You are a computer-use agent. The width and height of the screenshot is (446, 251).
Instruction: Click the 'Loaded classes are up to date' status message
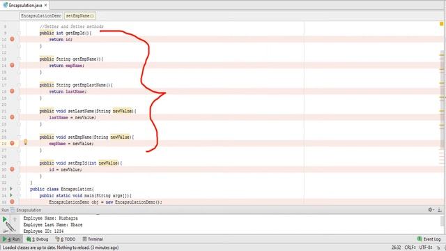click(x=61, y=248)
